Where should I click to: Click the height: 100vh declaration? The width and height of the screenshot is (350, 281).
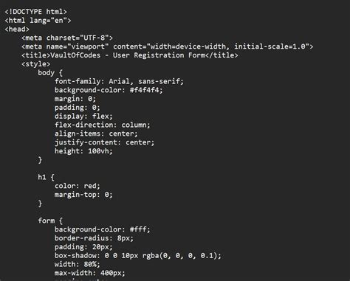(83, 151)
